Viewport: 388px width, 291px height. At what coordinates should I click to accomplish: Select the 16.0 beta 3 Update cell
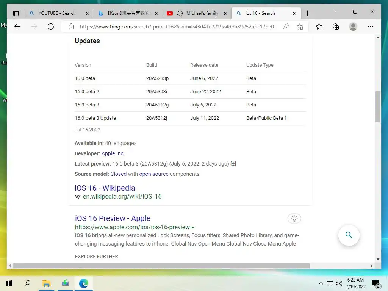click(95, 118)
